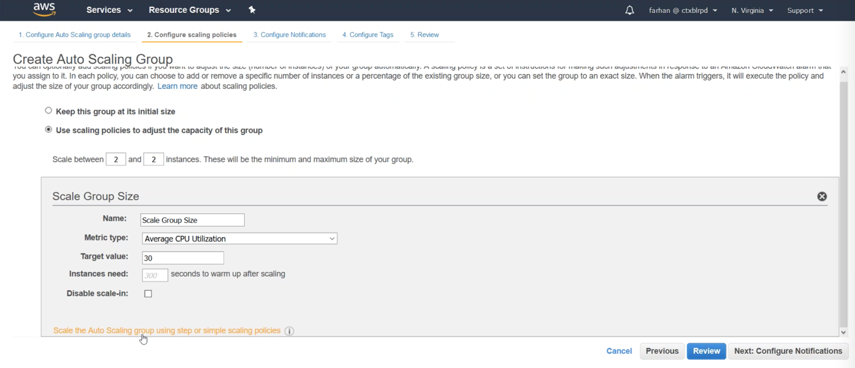Click the info icon beside step scaling link
Image resolution: width=855 pixels, height=368 pixels.
pyautogui.click(x=289, y=331)
